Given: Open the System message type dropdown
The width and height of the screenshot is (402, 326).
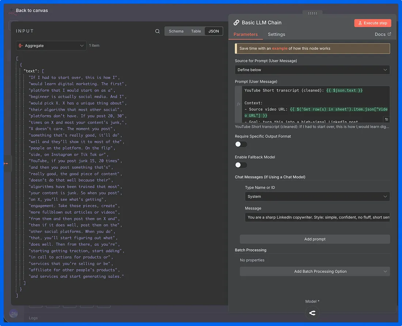Looking at the screenshot, I should [x=317, y=197].
